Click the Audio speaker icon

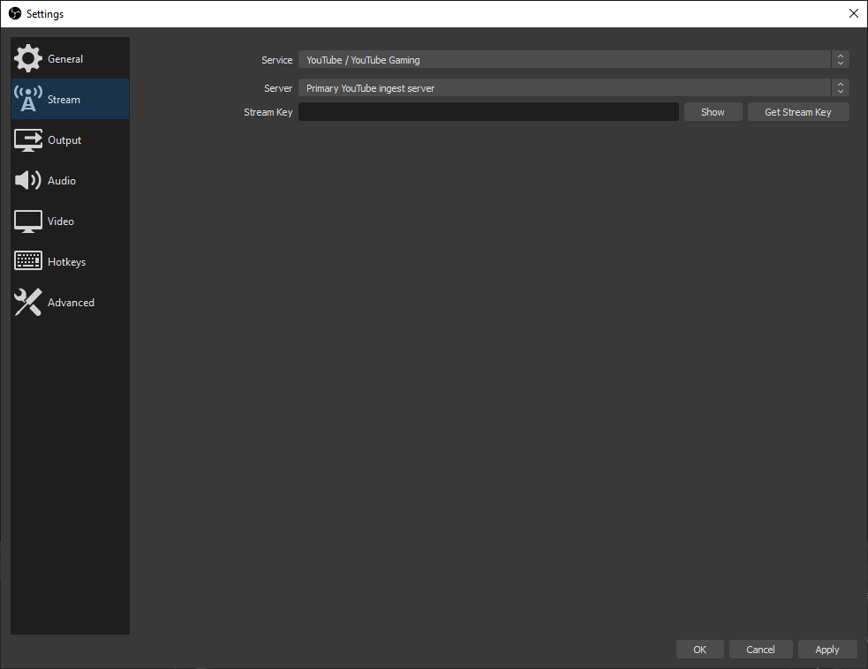(27, 180)
